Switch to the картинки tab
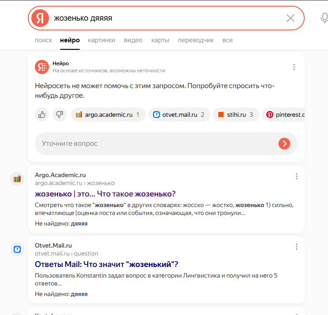 [x=101, y=40]
